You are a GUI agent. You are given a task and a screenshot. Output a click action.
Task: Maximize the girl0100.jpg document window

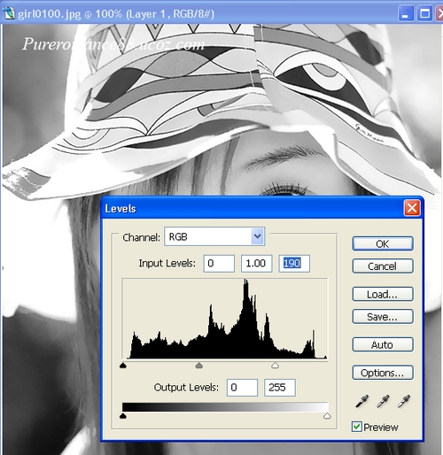pyautogui.click(x=424, y=14)
